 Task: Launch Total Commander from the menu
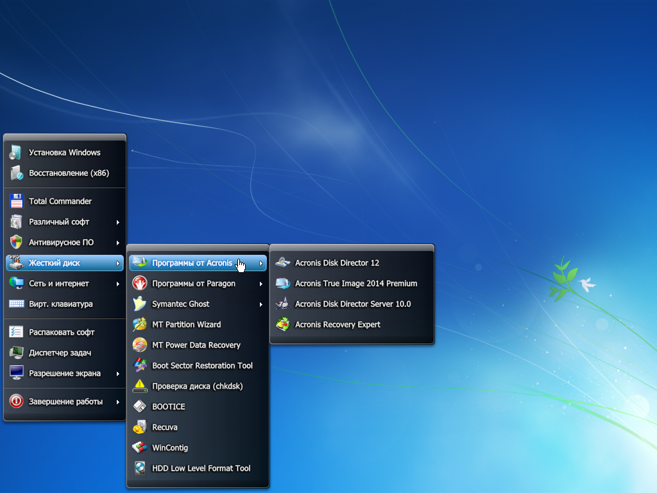65,201
